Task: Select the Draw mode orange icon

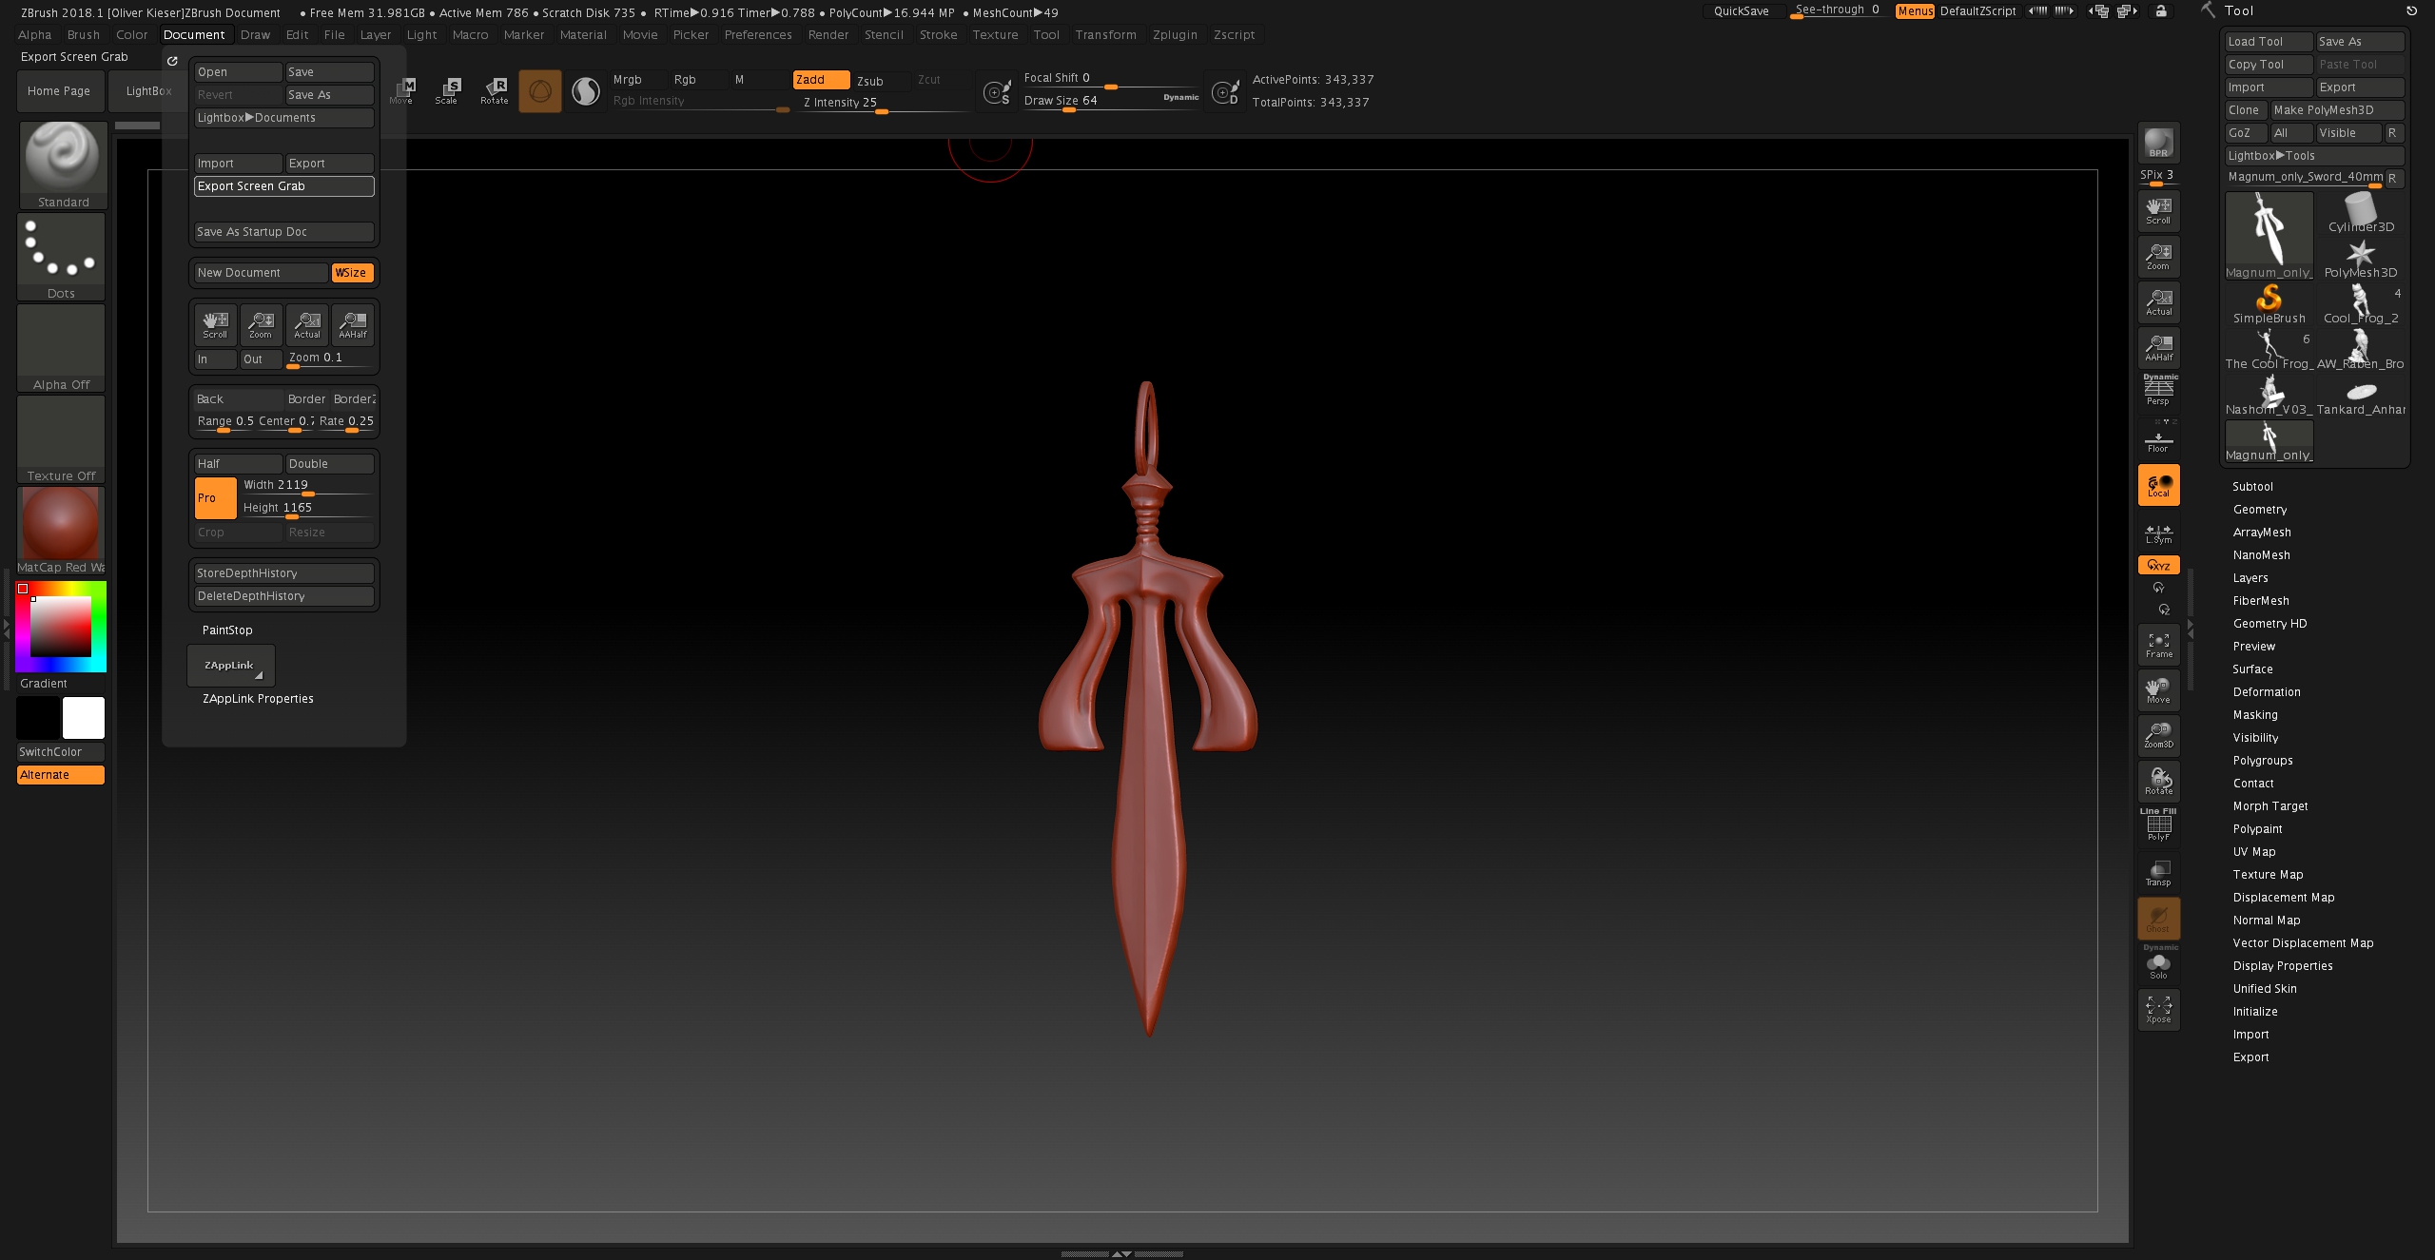Action: click(539, 91)
